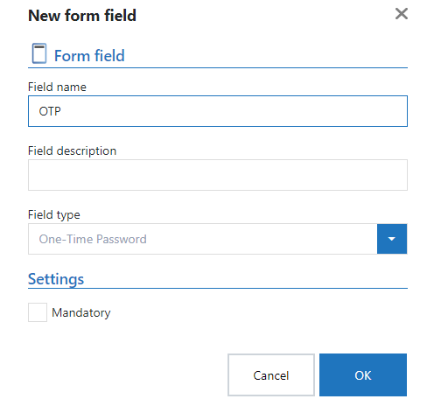This screenshot has width=427, height=399.
Task: Click the Form field section heading
Action: (x=89, y=55)
